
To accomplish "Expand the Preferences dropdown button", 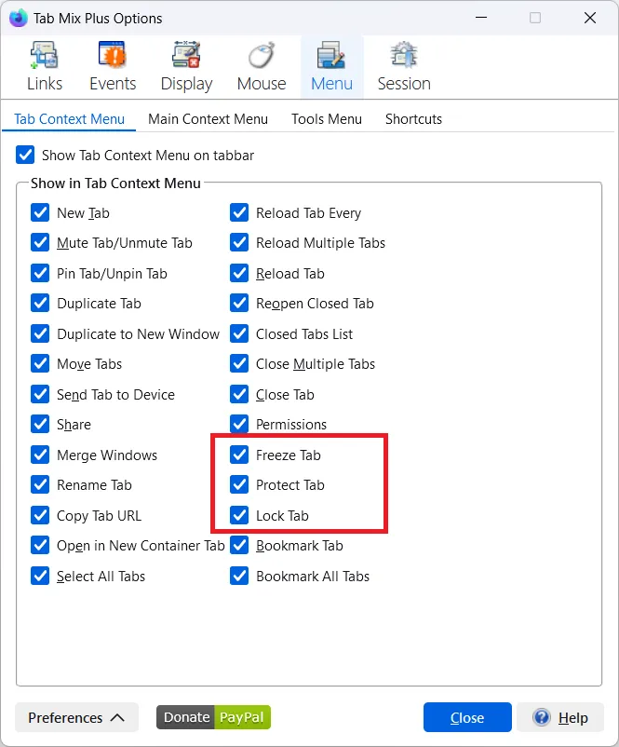I will (x=76, y=717).
